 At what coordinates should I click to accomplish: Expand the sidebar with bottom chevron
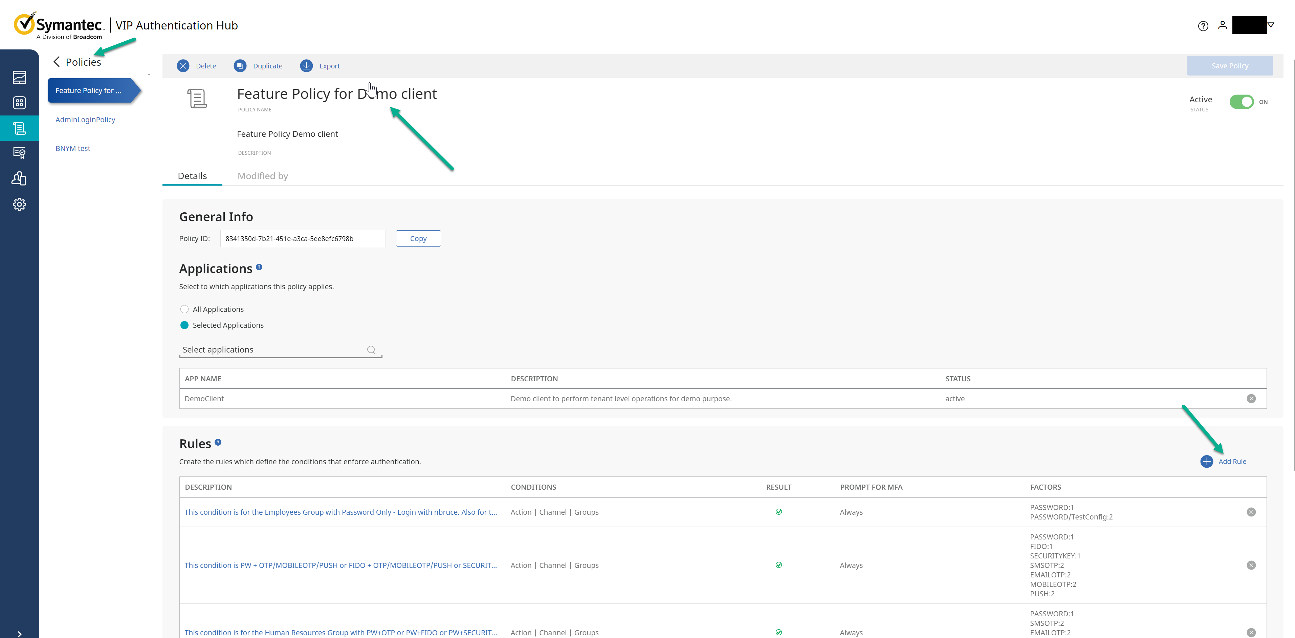tap(19, 634)
